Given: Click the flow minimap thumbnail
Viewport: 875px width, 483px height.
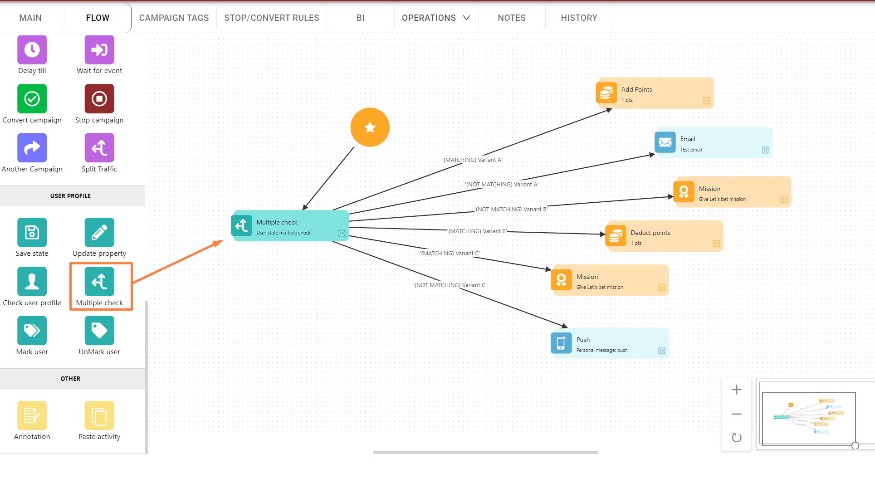Looking at the screenshot, I should point(808,418).
